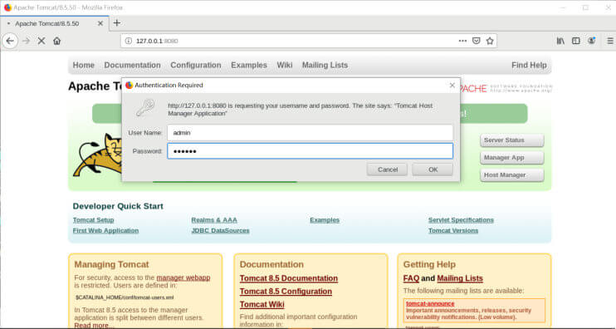Open Tomcat 8.5 Configuration link
616x329 pixels.
pos(286,292)
